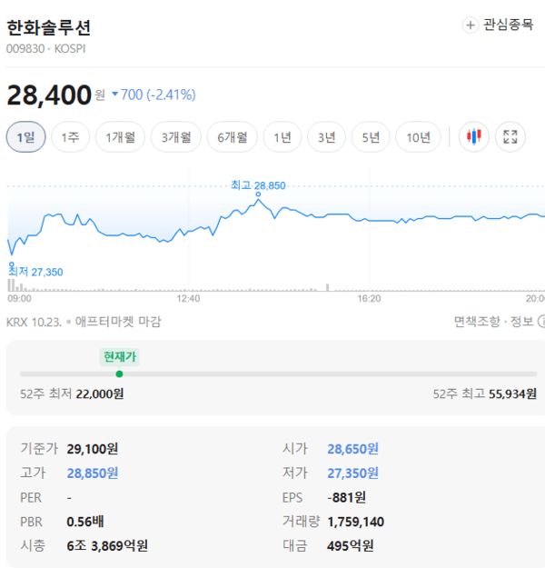Click the ticker code 009830 · KOSPI

click(46, 48)
